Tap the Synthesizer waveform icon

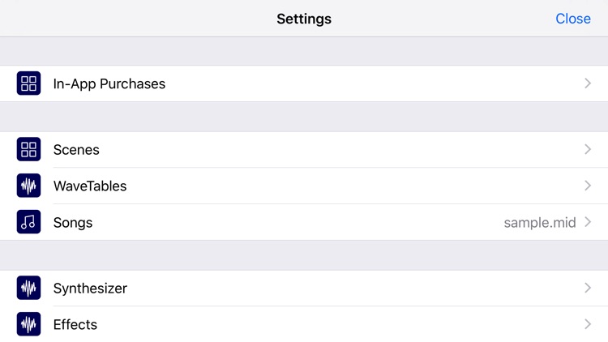28,288
